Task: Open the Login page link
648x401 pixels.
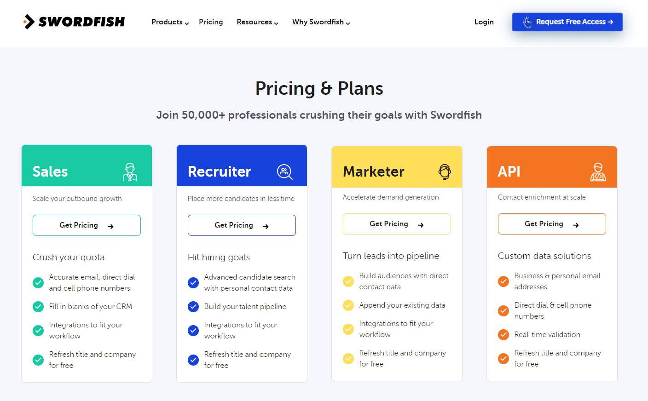Action: tap(484, 22)
